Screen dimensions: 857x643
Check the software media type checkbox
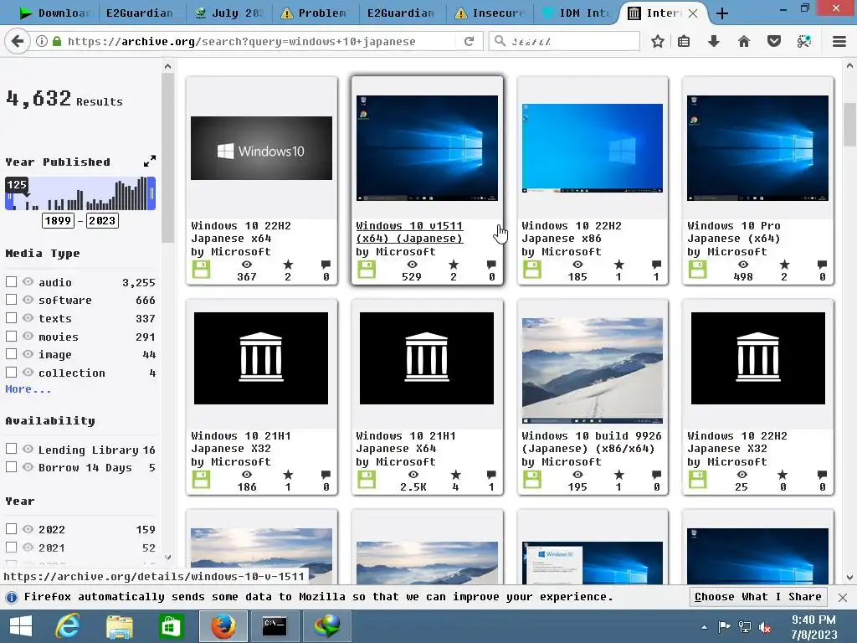(x=11, y=300)
